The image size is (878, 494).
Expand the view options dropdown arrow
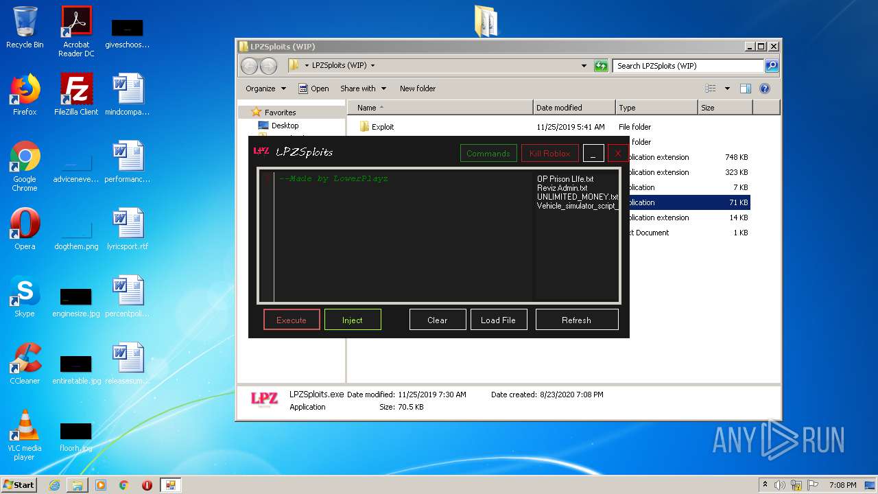[x=727, y=89]
